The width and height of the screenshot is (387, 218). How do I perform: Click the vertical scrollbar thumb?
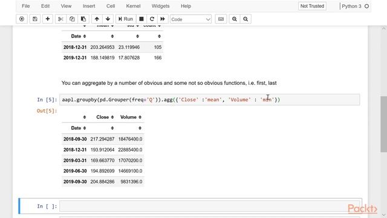[x=383, y=124]
